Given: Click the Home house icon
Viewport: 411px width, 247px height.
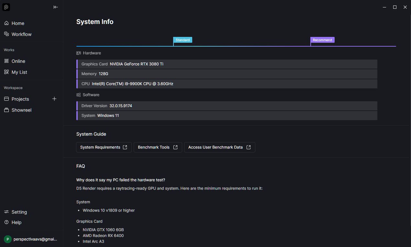Looking at the screenshot, I should [x=6, y=23].
